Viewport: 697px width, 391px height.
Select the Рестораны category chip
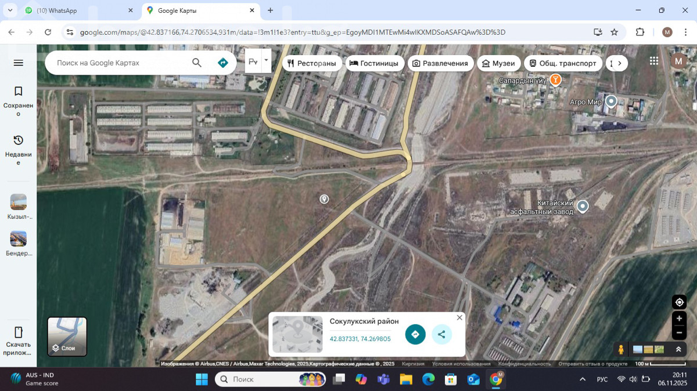coord(311,63)
